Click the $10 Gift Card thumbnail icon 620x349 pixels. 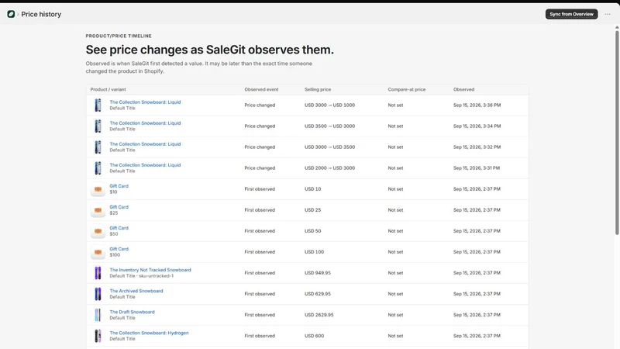98,189
